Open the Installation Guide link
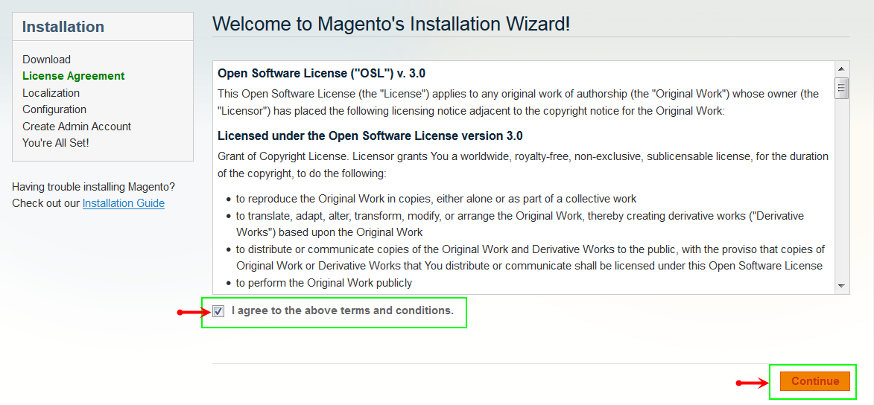The image size is (874, 405). click(123, 203)
